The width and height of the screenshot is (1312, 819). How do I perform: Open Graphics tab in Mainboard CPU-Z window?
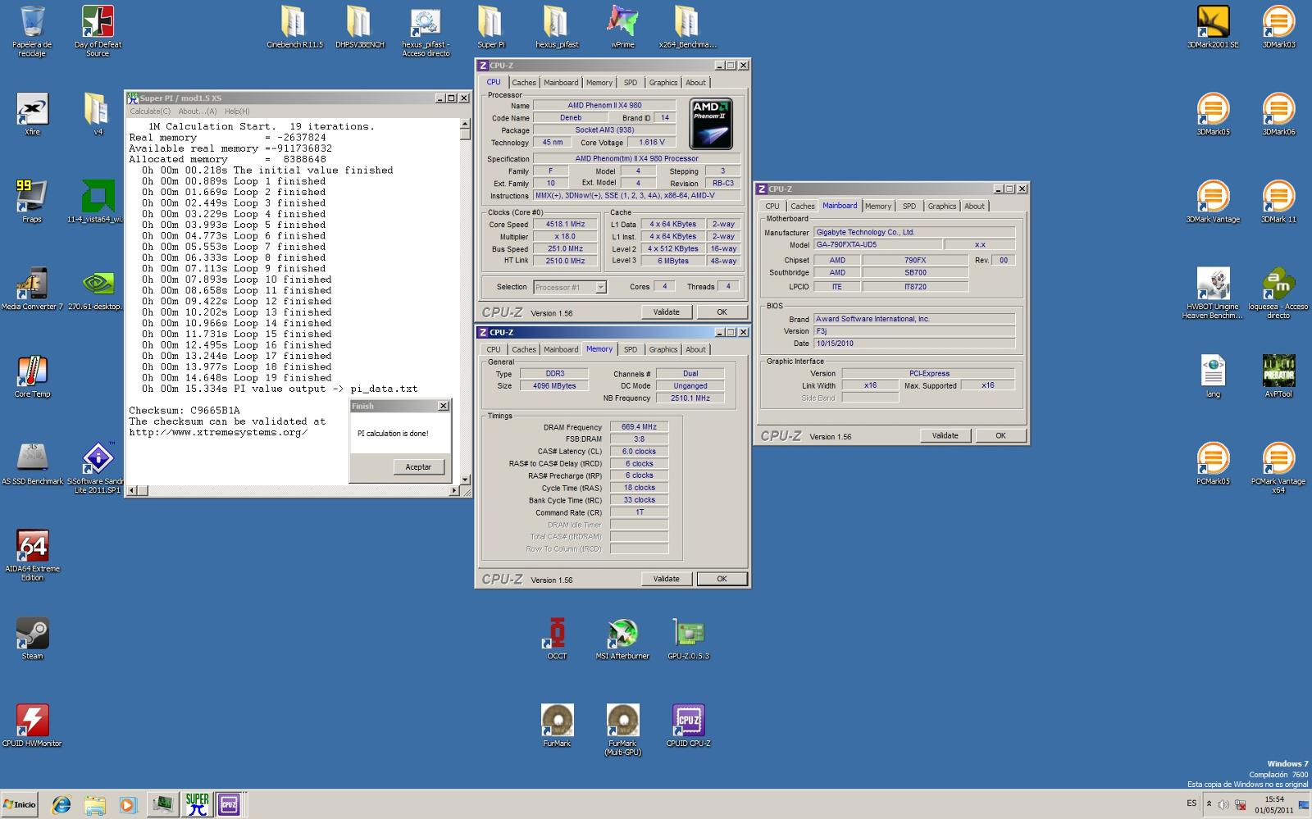pos(941,207)
